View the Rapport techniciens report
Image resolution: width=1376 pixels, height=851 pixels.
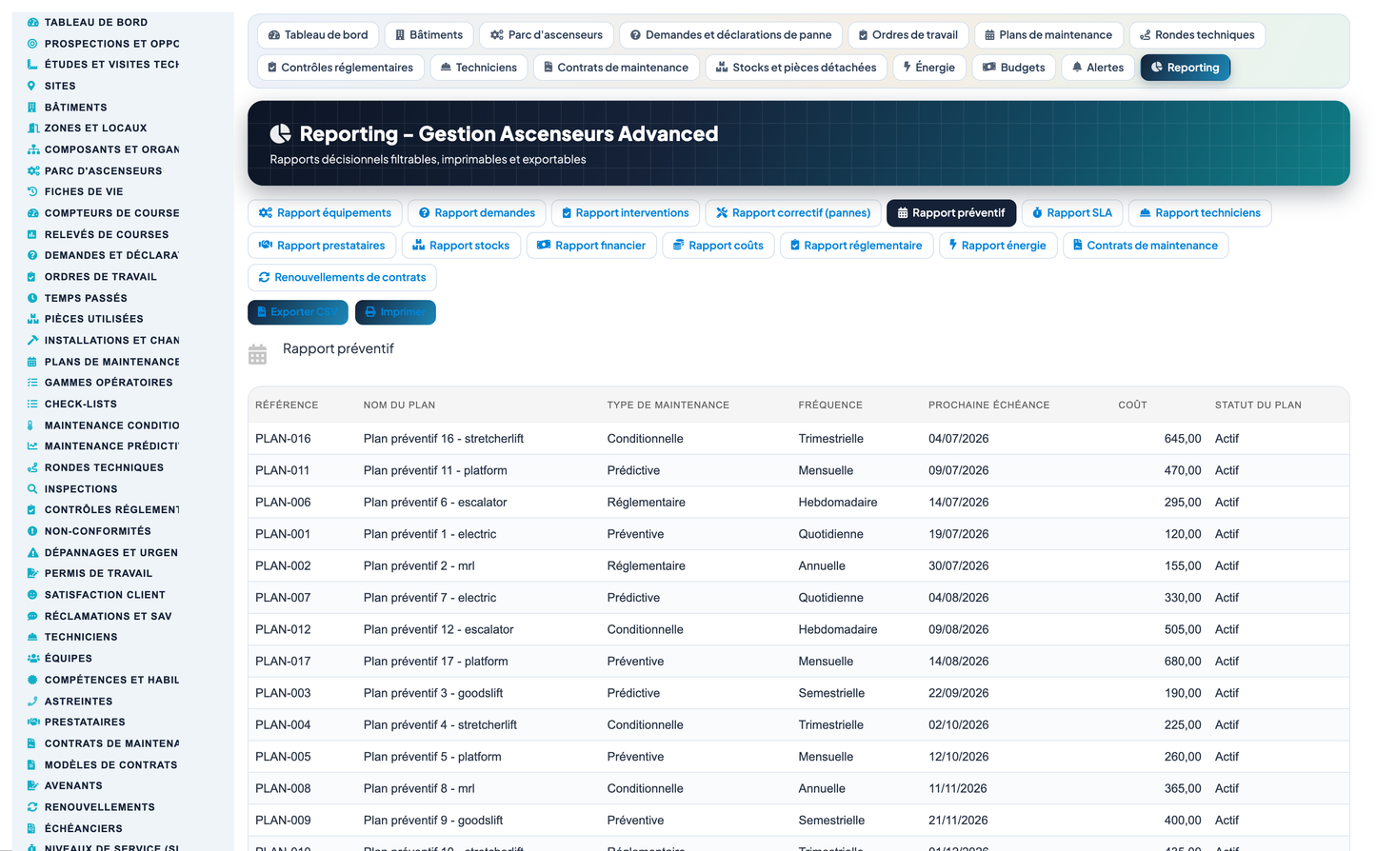pos(1200,213)
